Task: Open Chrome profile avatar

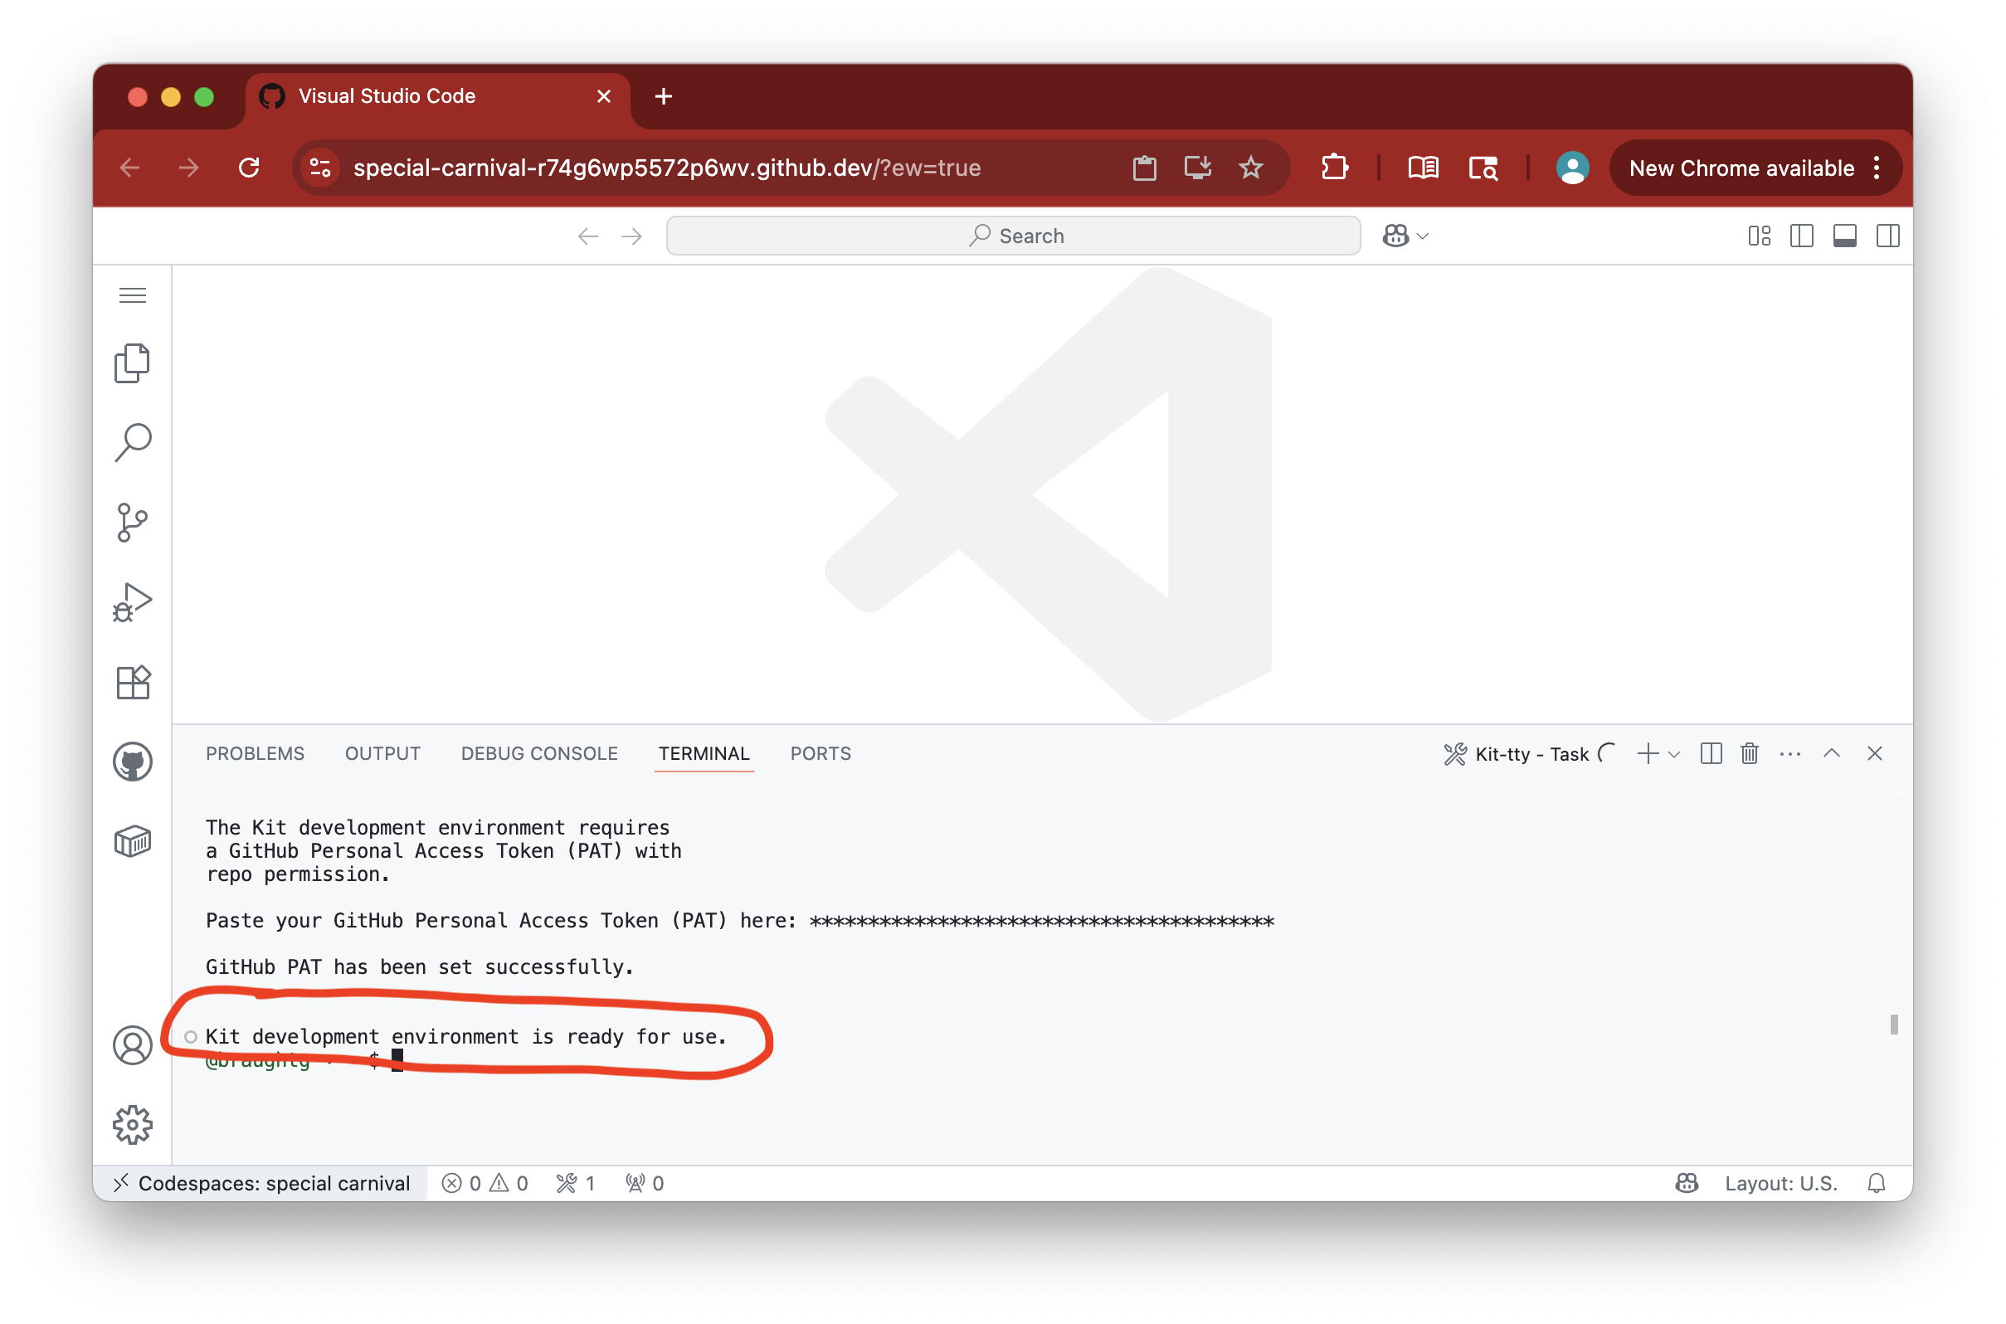Action: click(x=1572, y=168)
